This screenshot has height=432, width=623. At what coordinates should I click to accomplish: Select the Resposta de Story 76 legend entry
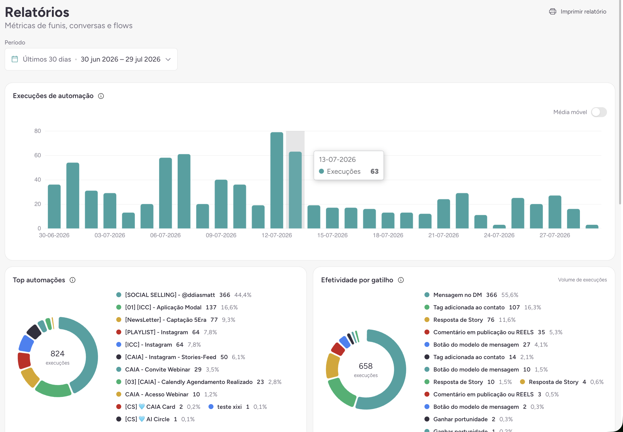pyautogui.click(x=470, y=320)
